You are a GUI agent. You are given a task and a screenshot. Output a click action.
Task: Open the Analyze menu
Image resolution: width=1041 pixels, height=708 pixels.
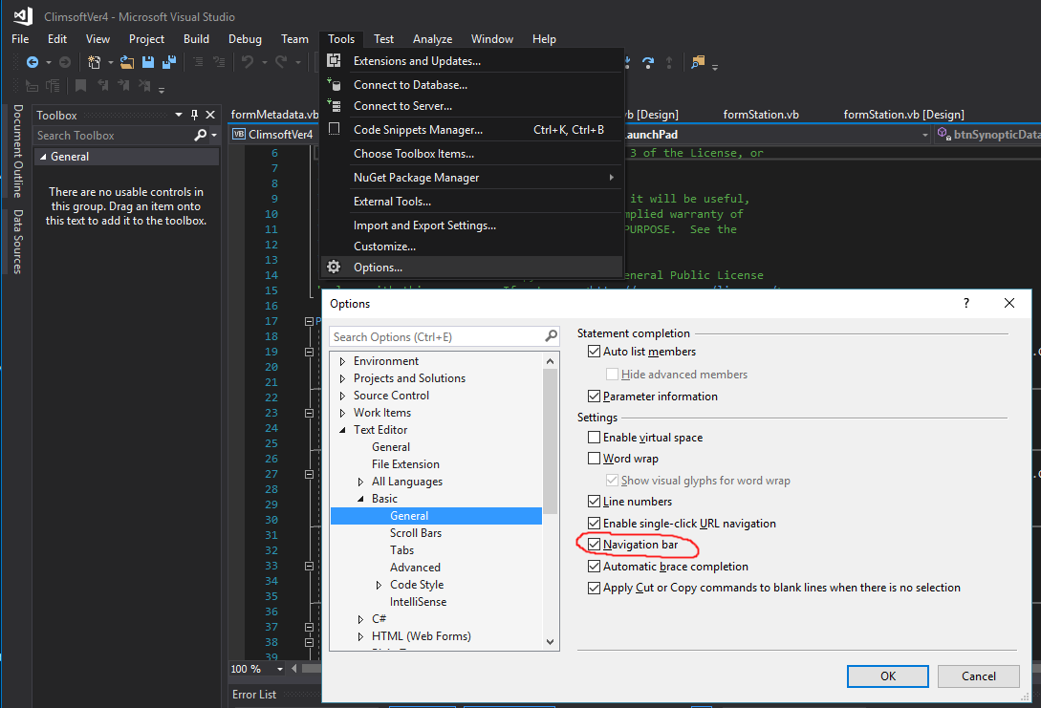pos(433,39)
